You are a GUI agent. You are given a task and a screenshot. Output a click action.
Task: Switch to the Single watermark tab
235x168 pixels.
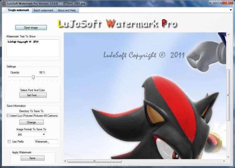coord(18,10)
